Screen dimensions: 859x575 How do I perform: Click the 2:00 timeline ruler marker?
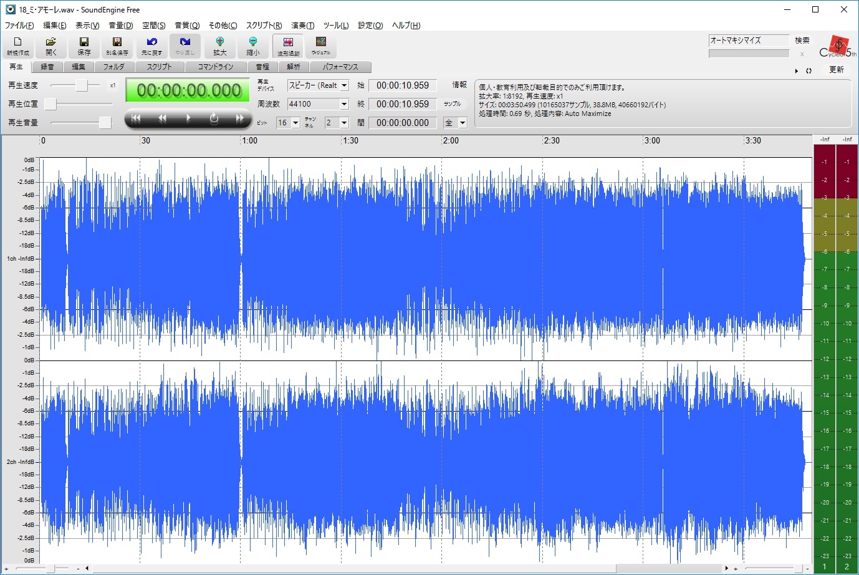click(451, 140)
